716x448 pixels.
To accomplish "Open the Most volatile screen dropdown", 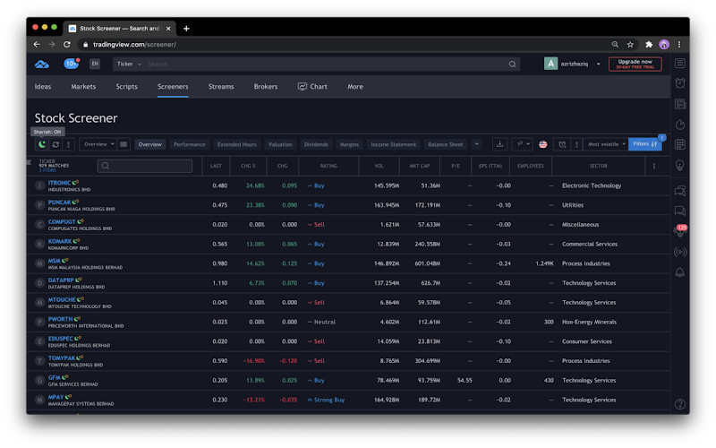I will tap(607, 144).
